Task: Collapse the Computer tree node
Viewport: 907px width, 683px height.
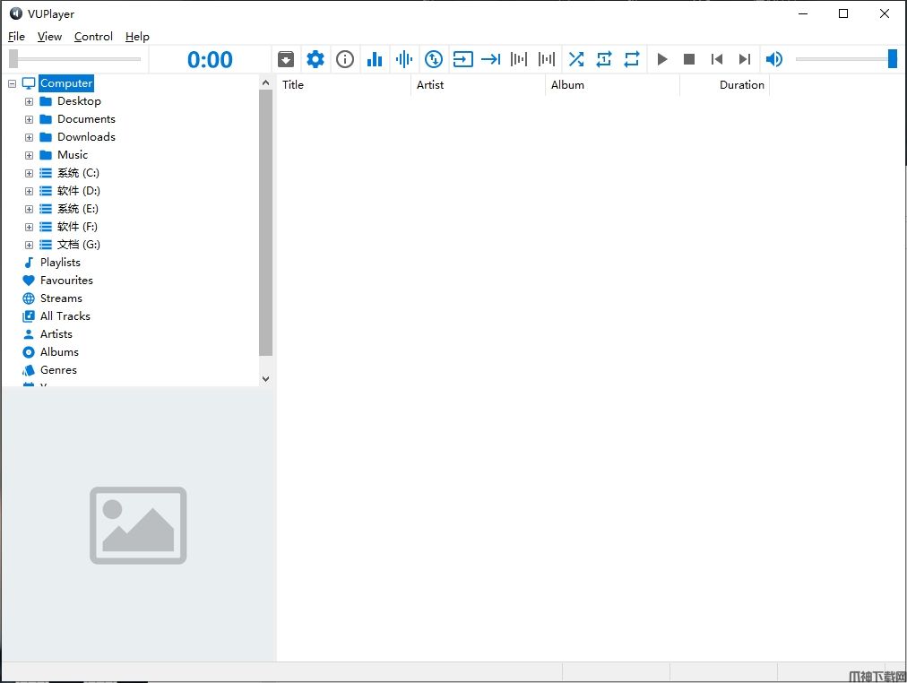Action: coord(12,83)
